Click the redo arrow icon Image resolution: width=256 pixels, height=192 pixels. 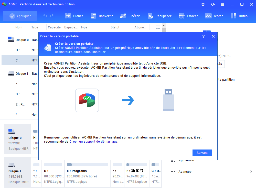coord(52,16)
